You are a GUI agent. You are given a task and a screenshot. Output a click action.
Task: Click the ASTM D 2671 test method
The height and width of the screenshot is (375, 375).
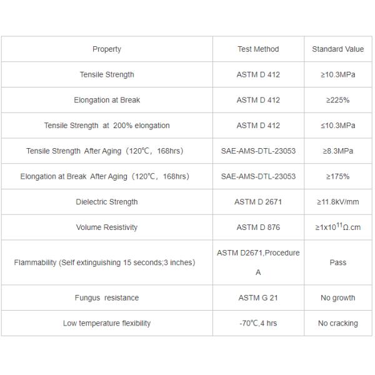point(258,202)
